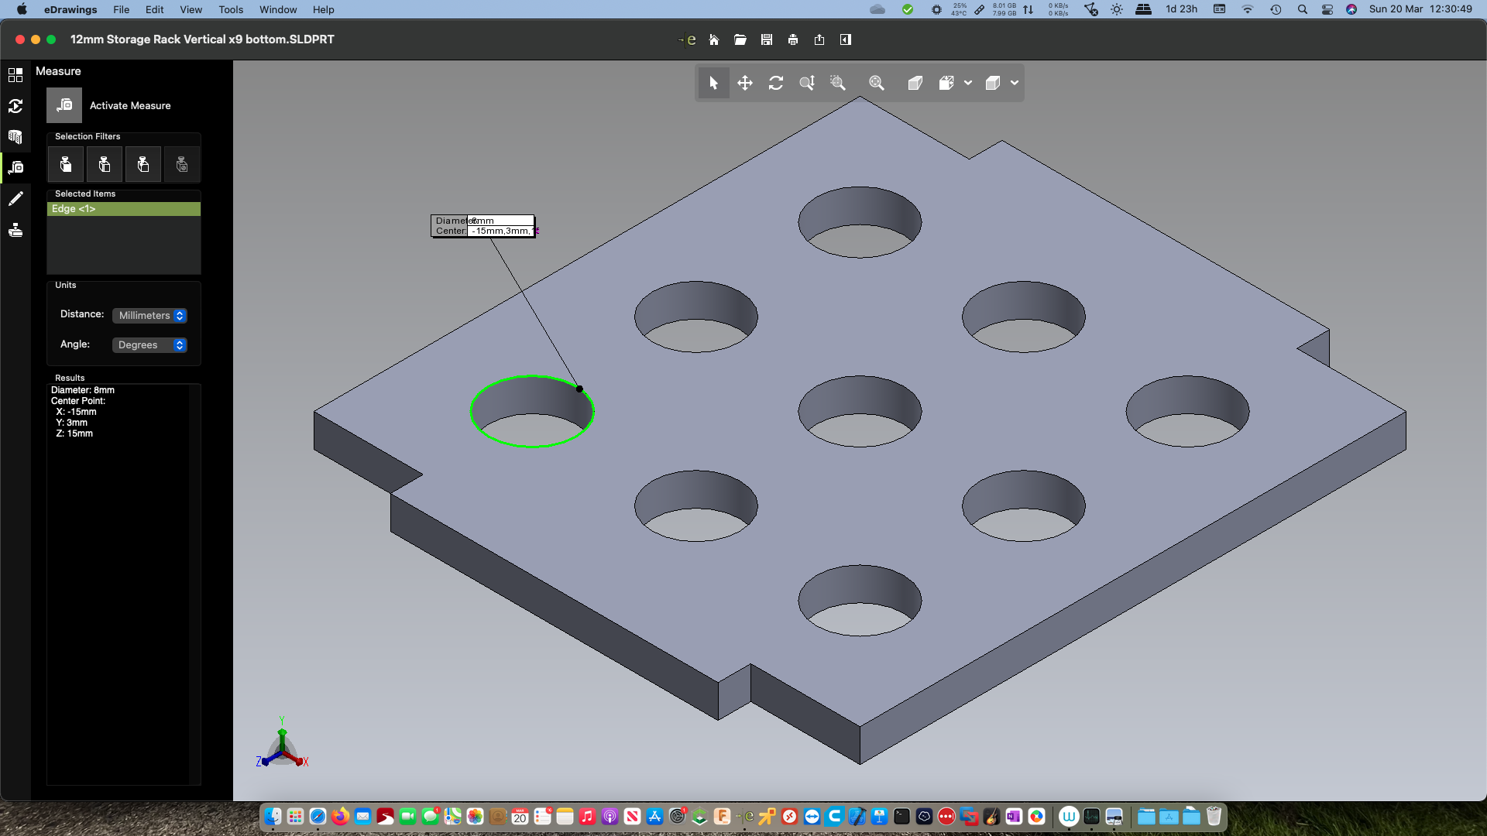Click the Print icon in the title bar
Viewport: 1487px width, 836px height.
tap(792, 39)
